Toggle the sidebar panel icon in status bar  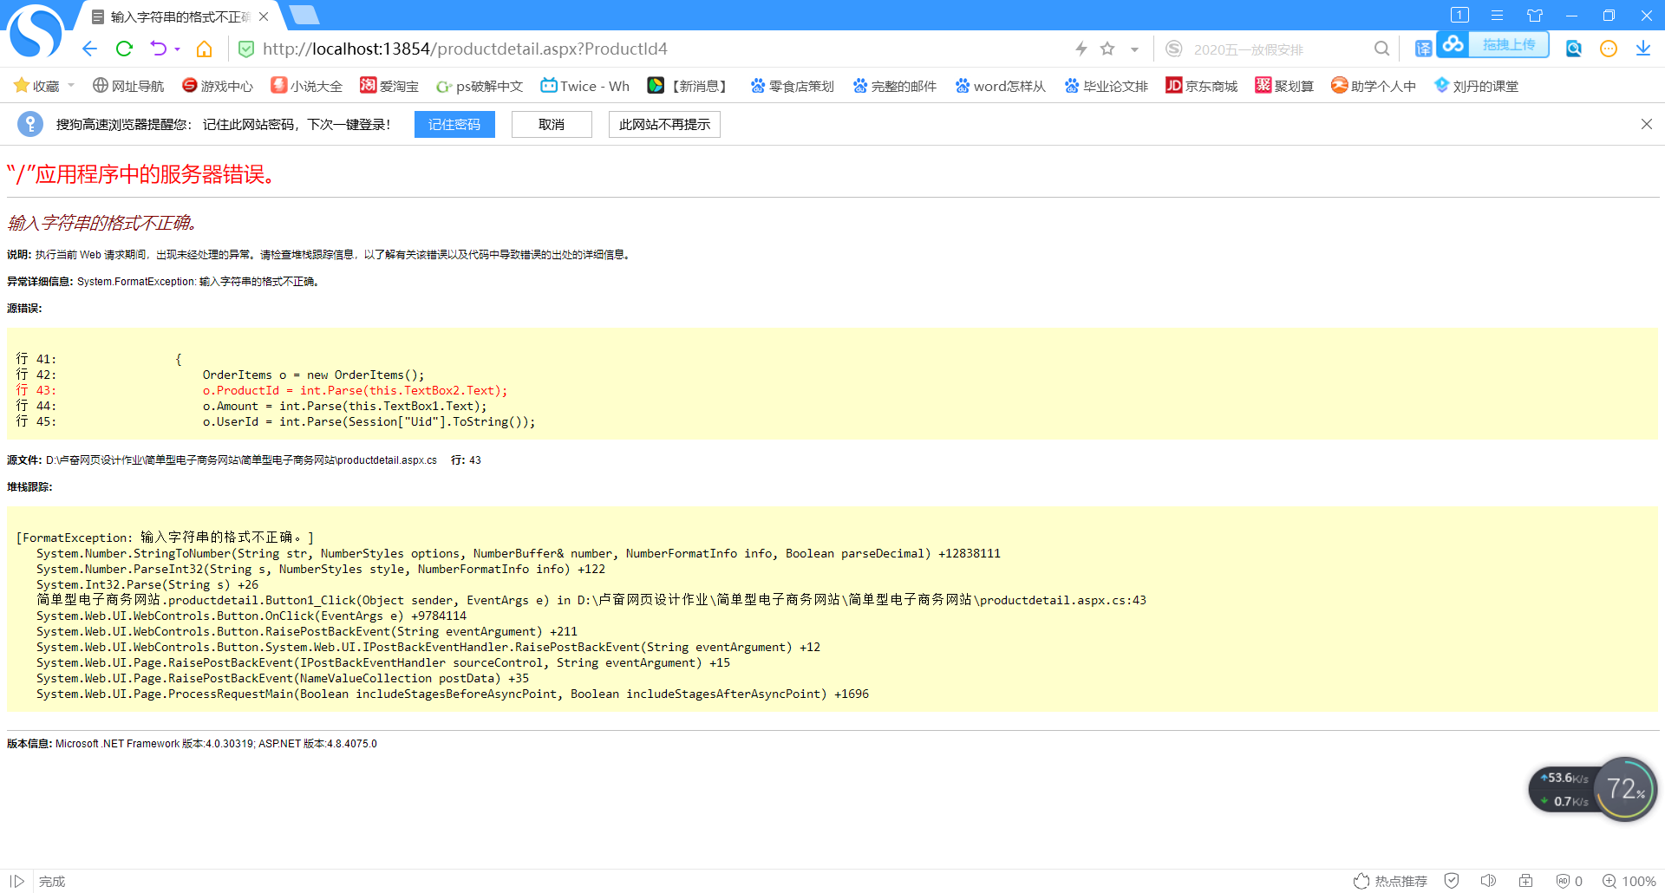click(x=17, y=881)
